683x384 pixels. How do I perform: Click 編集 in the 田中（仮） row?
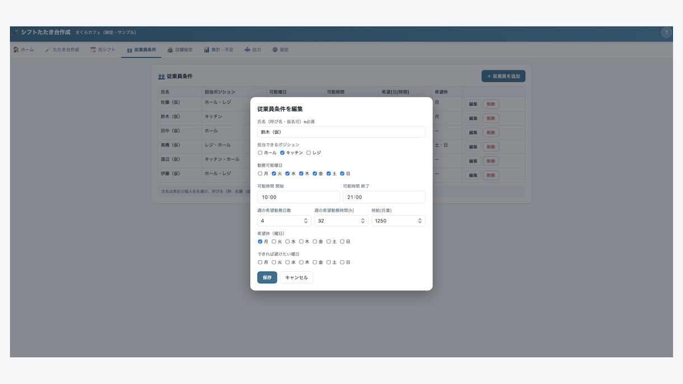(473, 133)
